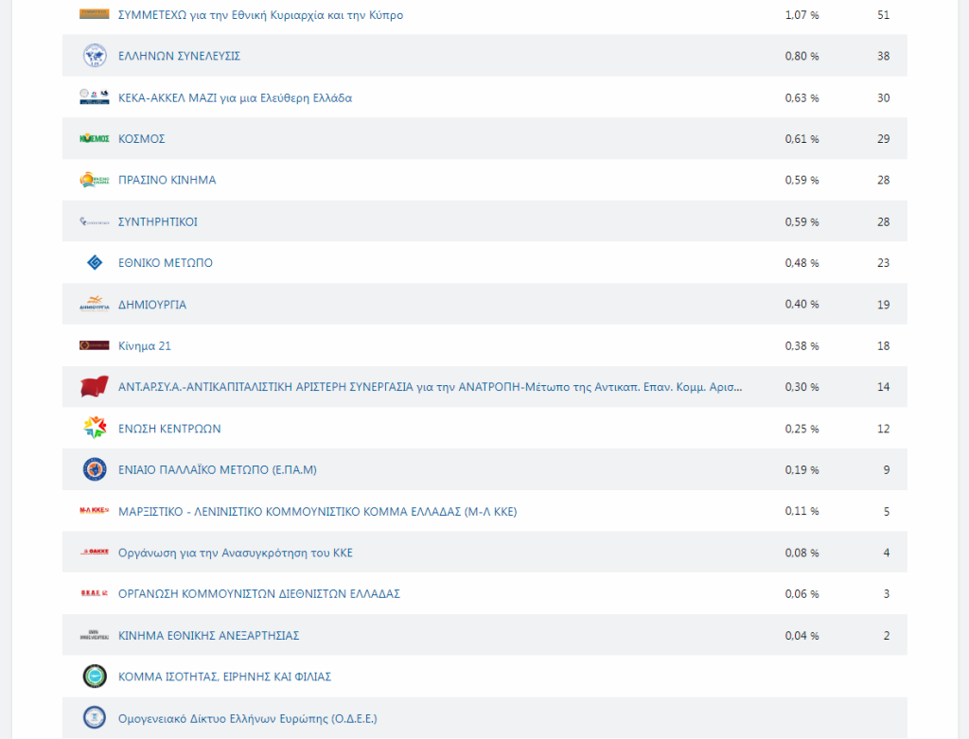Click the ΕΝΩΣΗ ΚΕΝΤΡΩΩΝ colorful star logo
The image size is (969, 739).
(95, 429)
